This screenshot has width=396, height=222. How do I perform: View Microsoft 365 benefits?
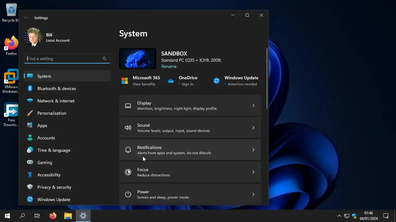144,84
